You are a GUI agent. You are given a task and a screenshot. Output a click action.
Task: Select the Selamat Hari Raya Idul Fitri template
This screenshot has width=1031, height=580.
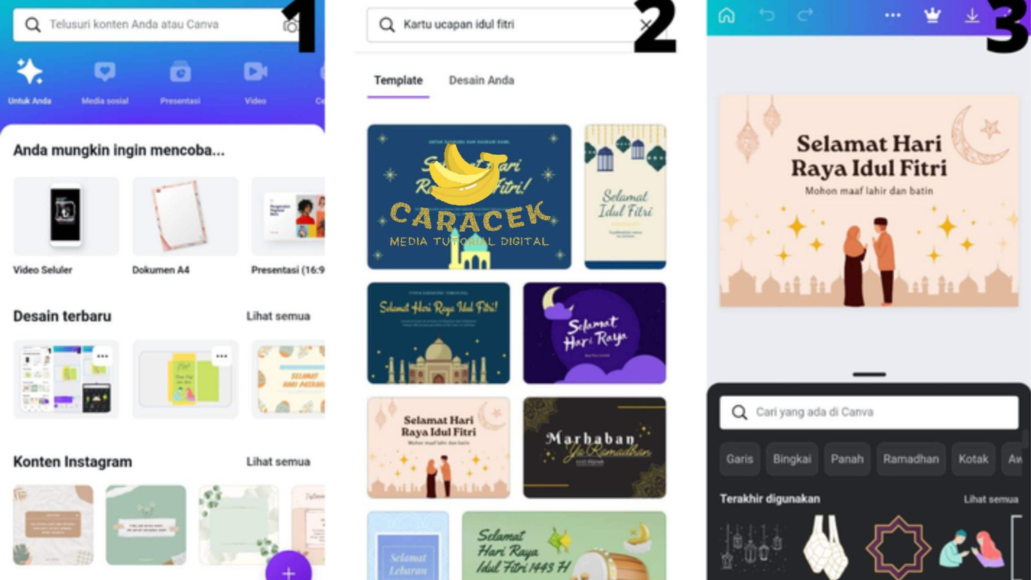438,446
